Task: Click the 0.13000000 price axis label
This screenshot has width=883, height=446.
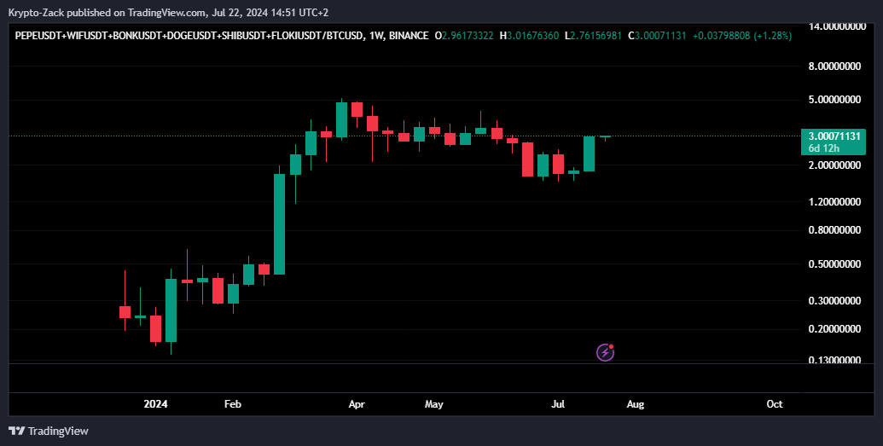Action: [x=834, y=361]
